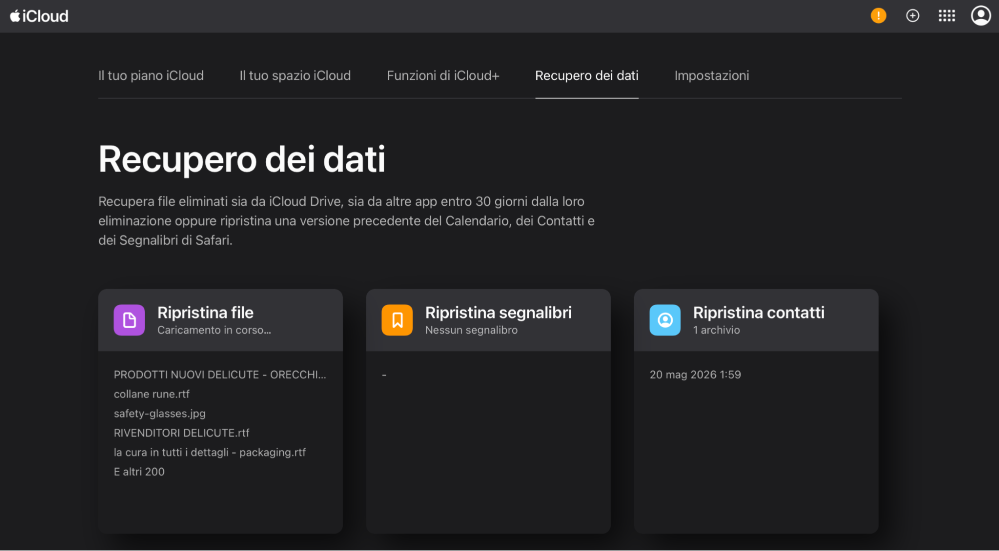
Task: Switch to Il tuo piano iCloud tab
Action: (151, 75)
